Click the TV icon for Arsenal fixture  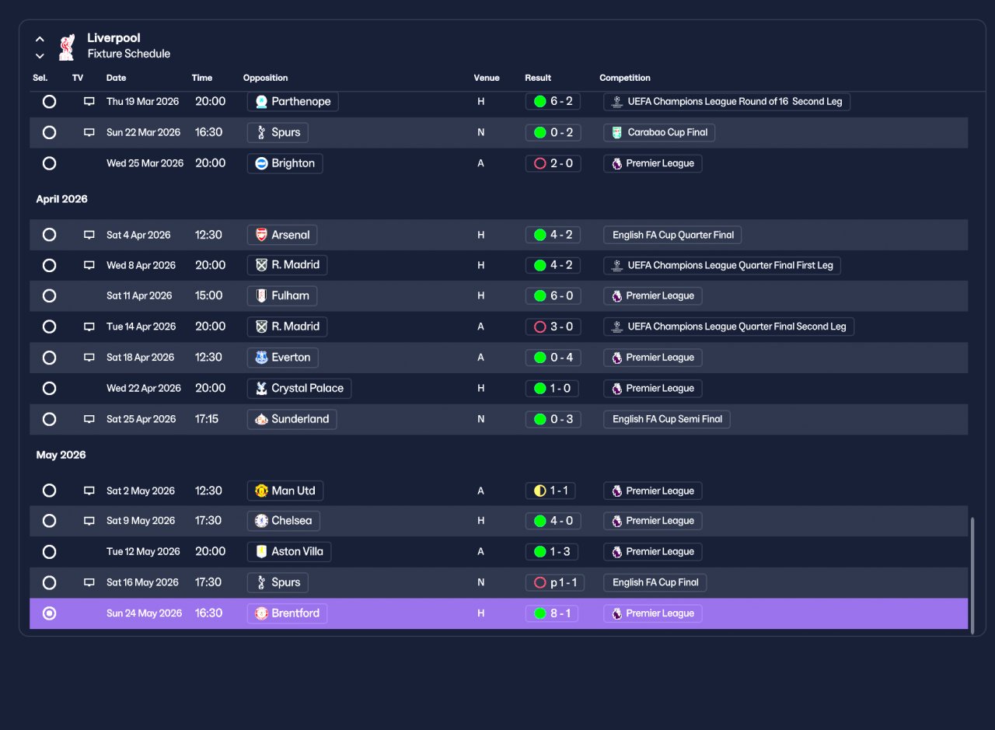click(89, 235)
